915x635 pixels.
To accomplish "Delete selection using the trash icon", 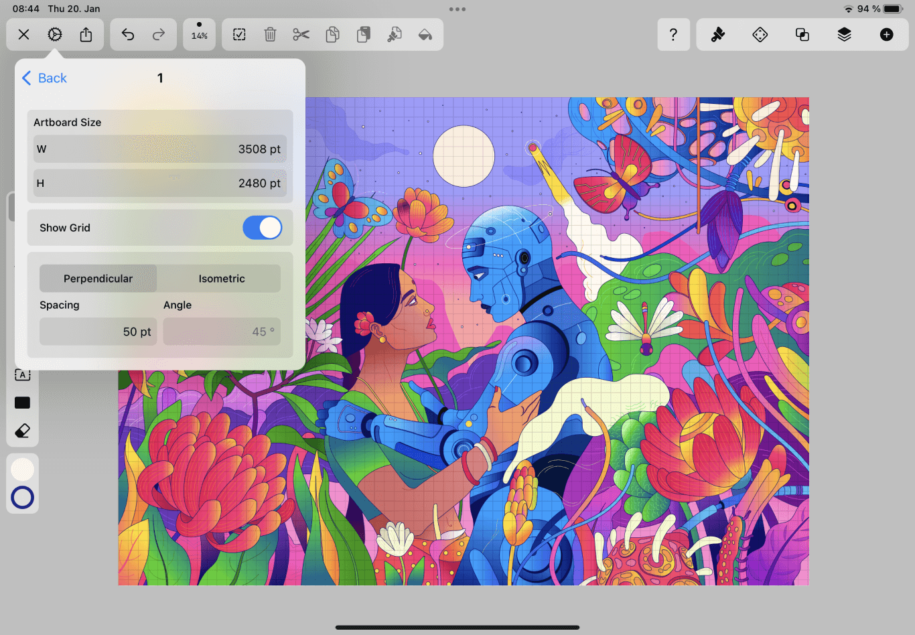I will tap(270, 35).
